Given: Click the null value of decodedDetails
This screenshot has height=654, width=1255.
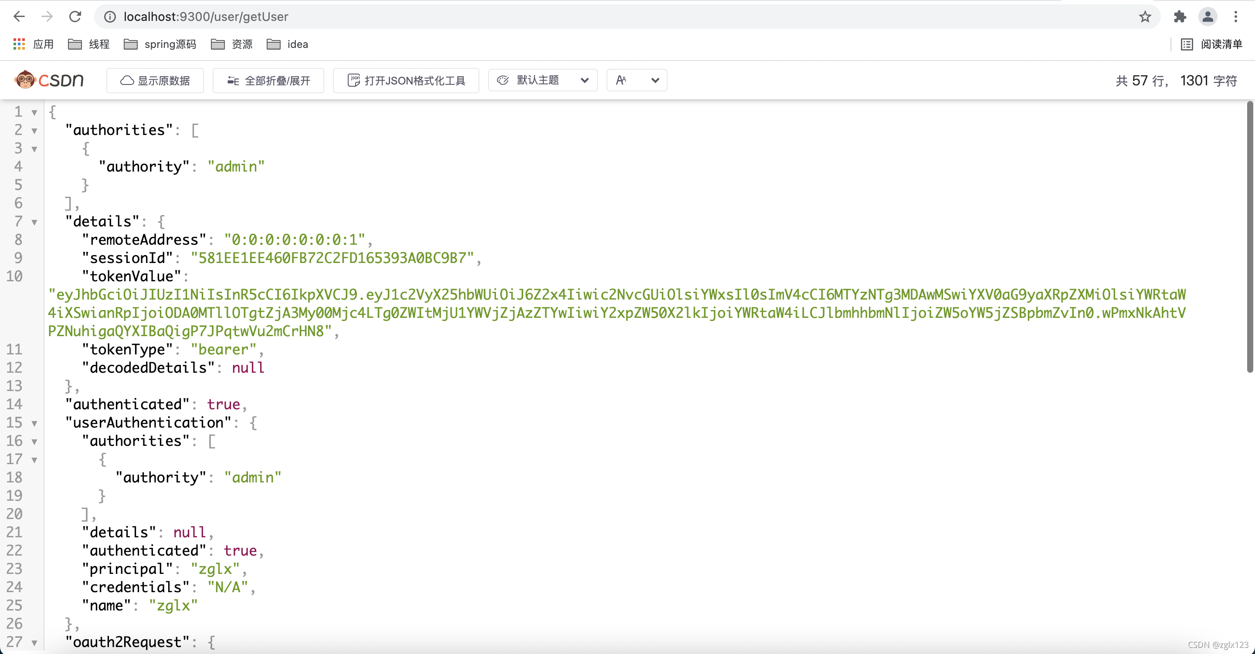Looking at the screenshot, I should point(248,367).
